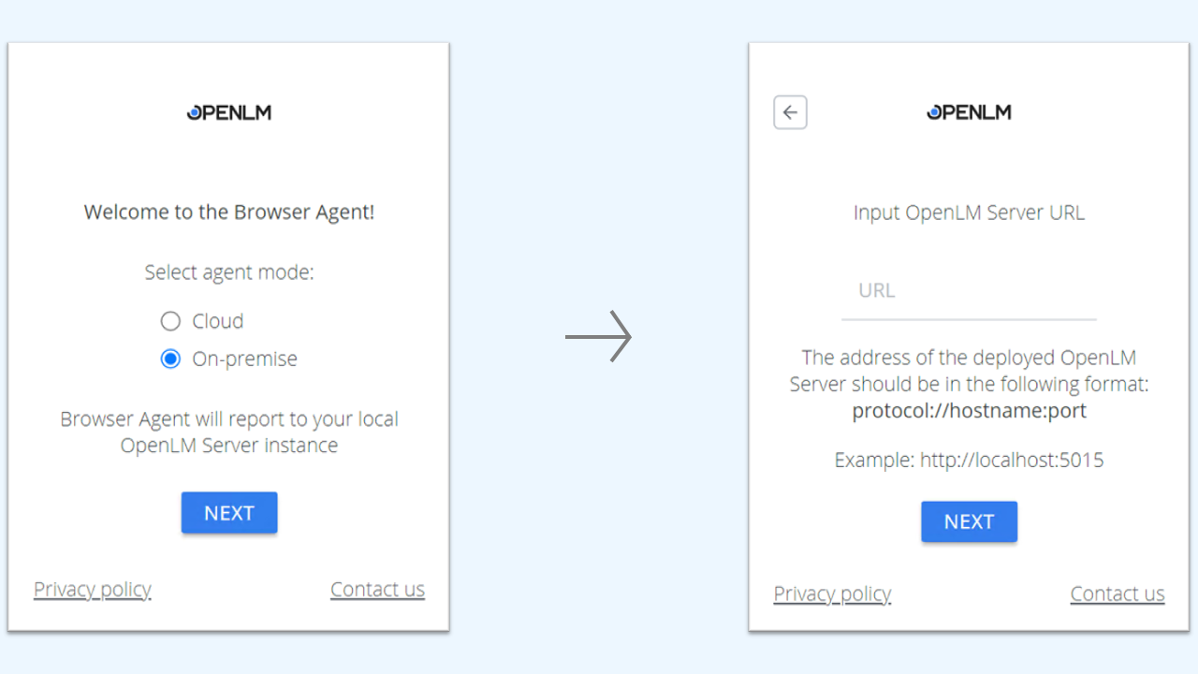Select the Cloud agent mode
This screenshot has width=1198, height=674.
(170, 321)
